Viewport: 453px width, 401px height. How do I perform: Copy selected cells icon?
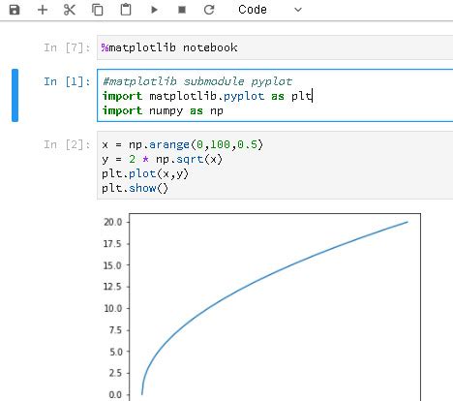pyautogui.click(x=98, y=10)
